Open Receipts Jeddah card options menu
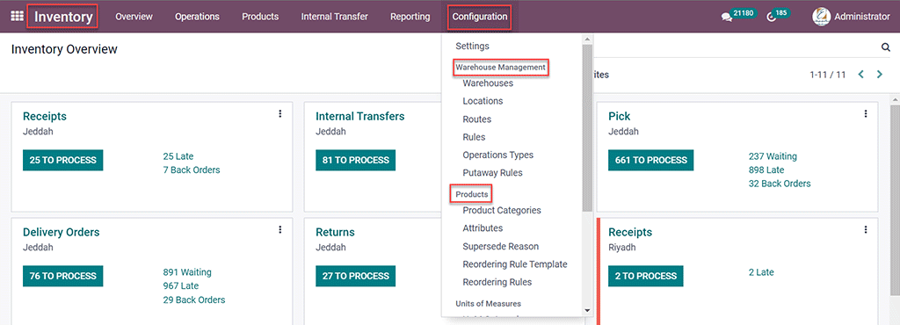The height and width of the screenshot is (325, 900). 280,114
